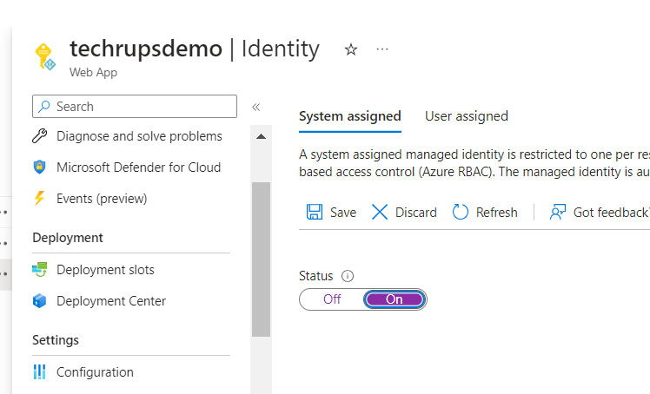Image resolution: width=650 pixels, height=394 pixels.
Task: Switch status toggle to Off
Action: pos(332,299)
